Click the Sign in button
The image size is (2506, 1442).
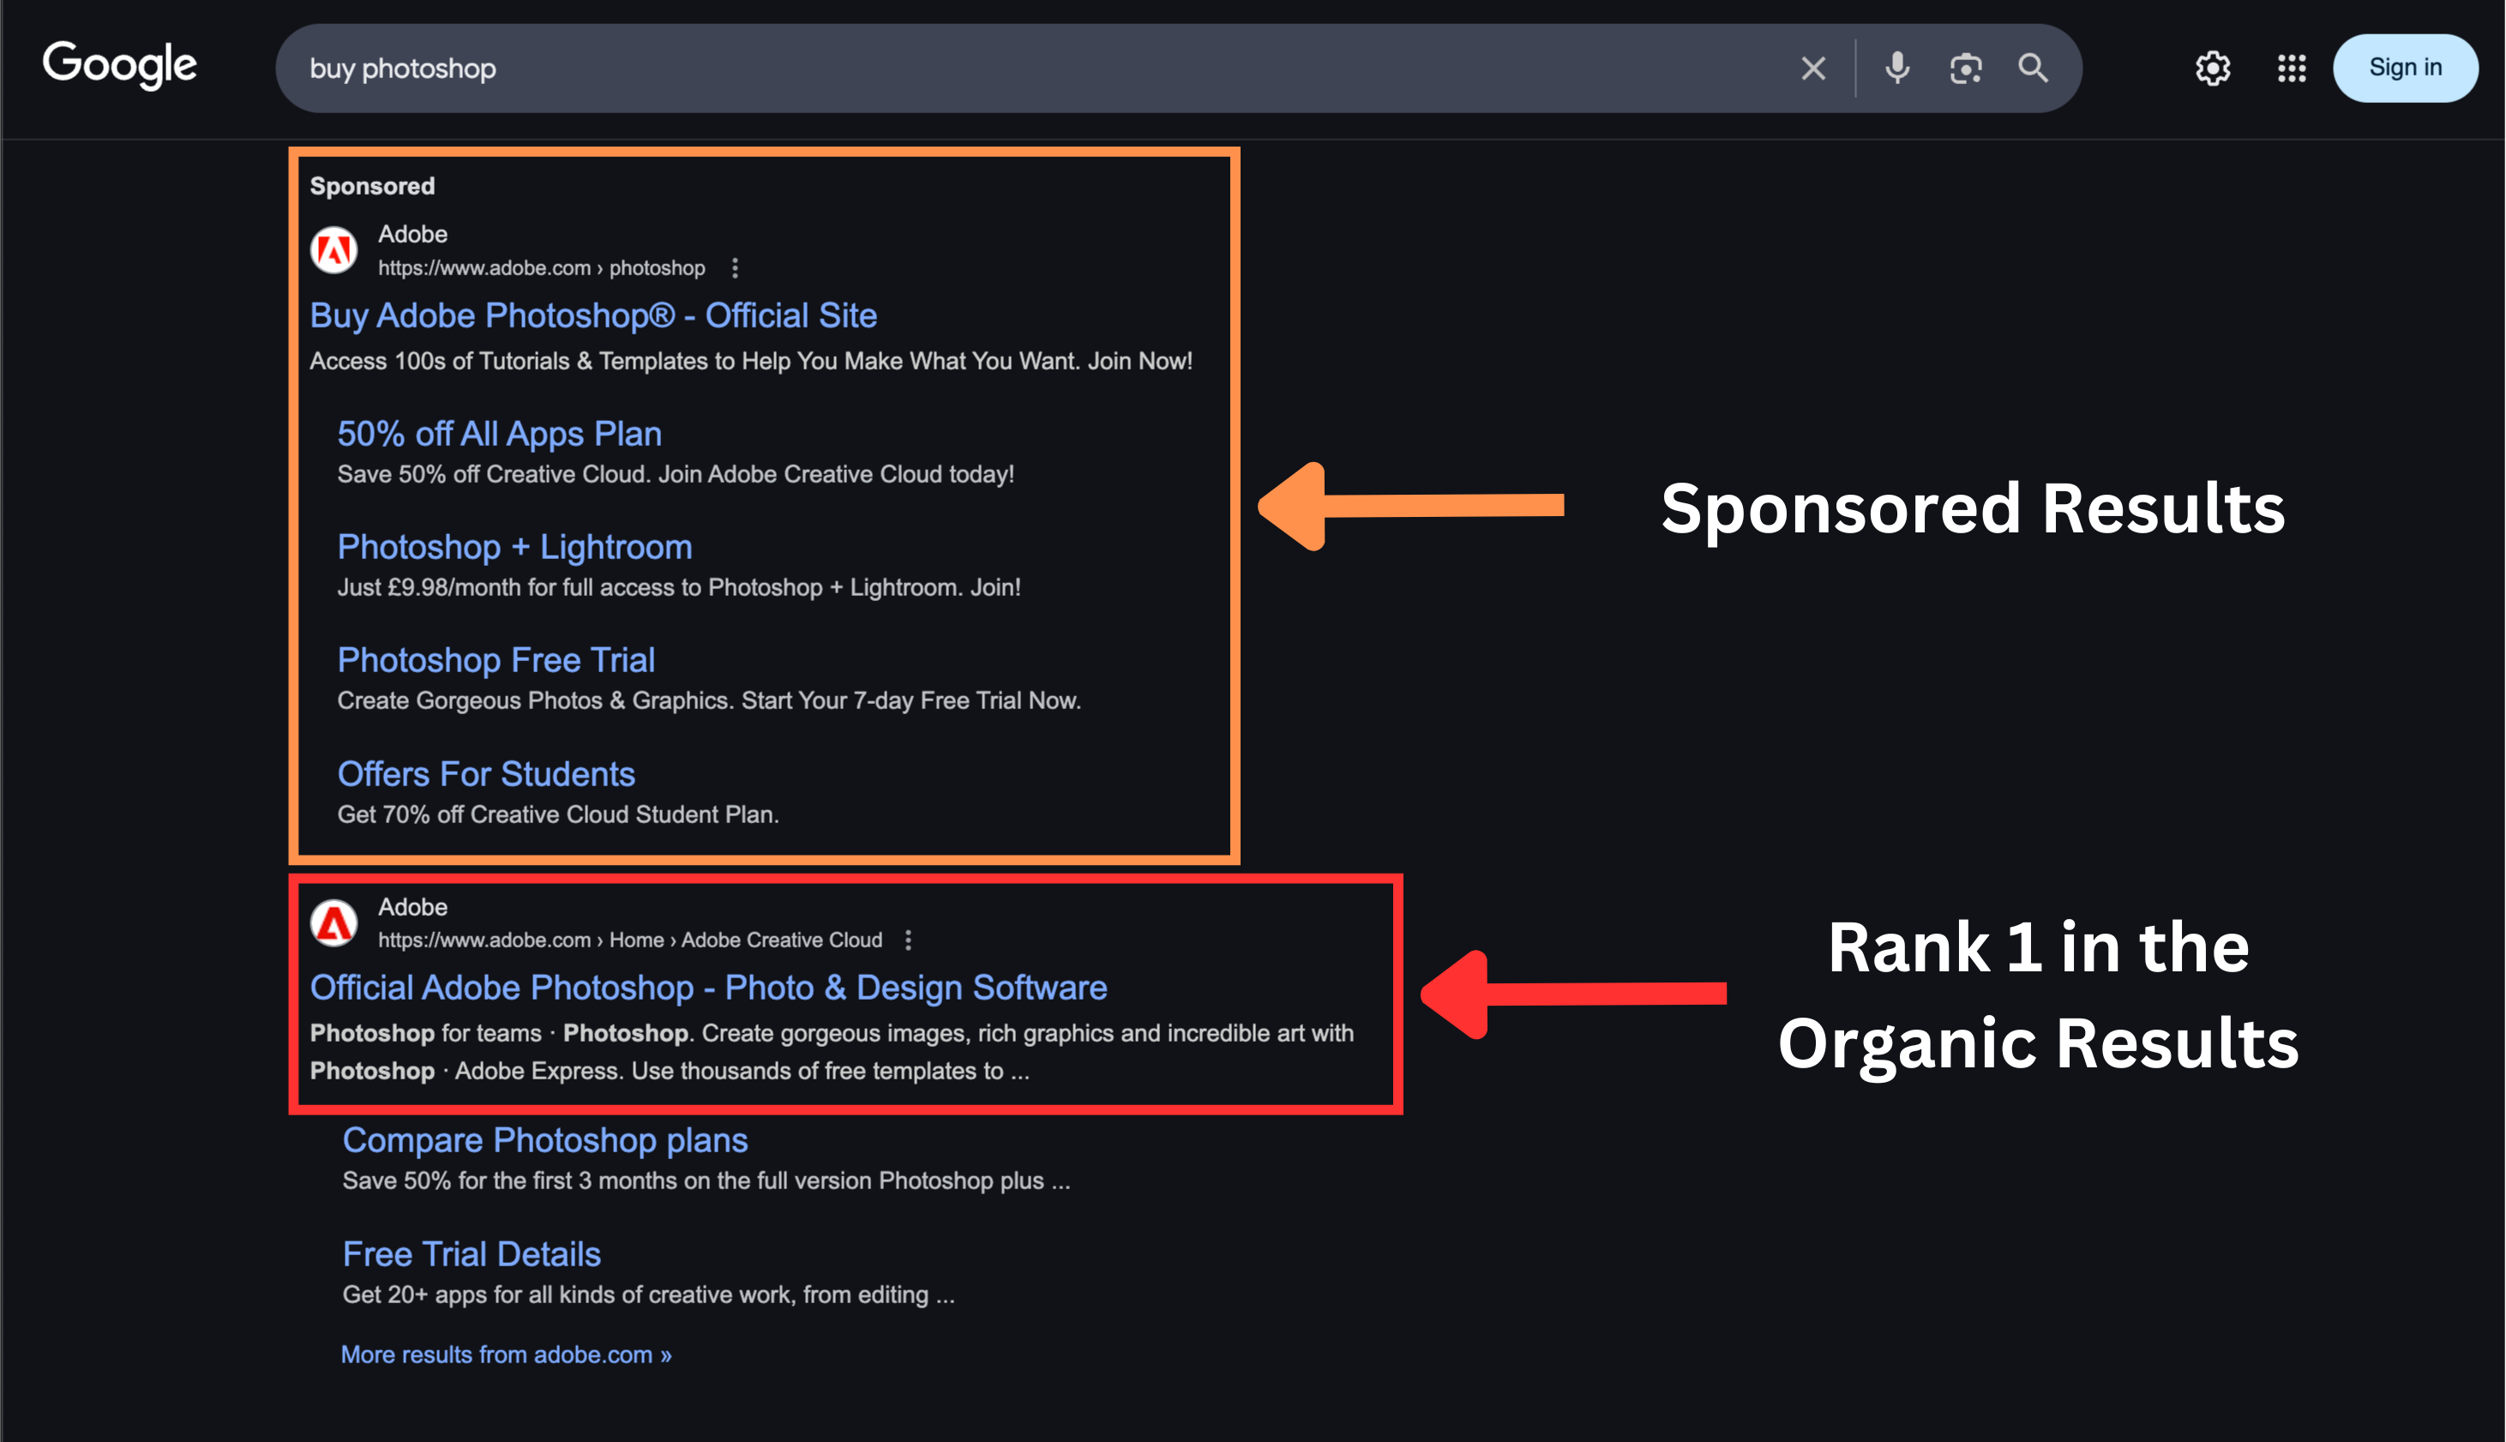coord(2405,69)
